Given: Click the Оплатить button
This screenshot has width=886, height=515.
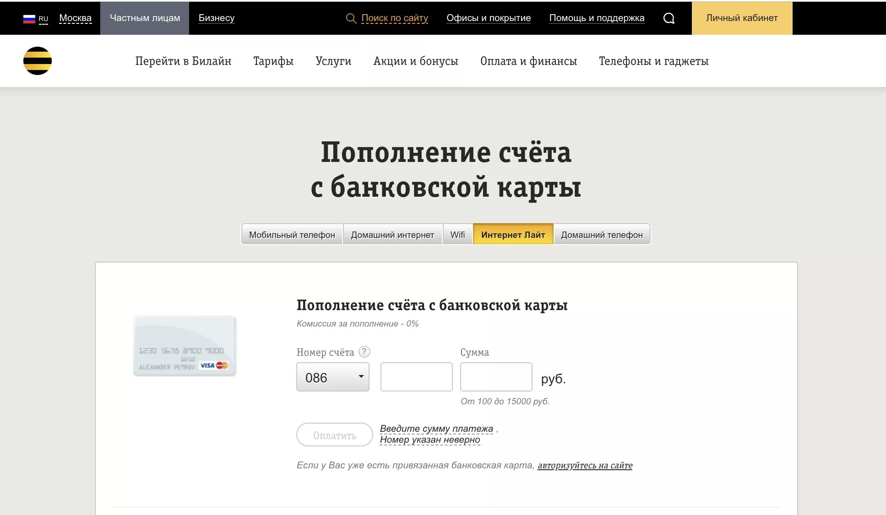Looking at the screenshot, I should tap(335, 435).
